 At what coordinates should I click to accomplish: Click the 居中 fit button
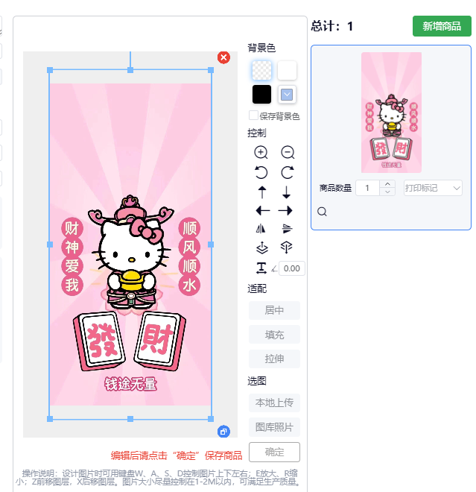(x=274, y=310)
